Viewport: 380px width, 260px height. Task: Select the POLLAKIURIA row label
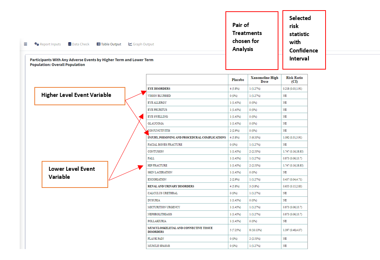pyautogui.click(x=157, y=221)
